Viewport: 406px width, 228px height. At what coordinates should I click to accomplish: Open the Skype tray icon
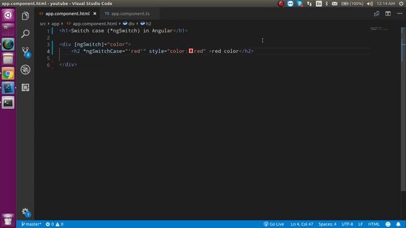click(x=300, y=4)
